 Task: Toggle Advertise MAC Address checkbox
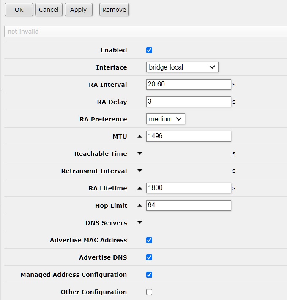click(x=149, y=240)
